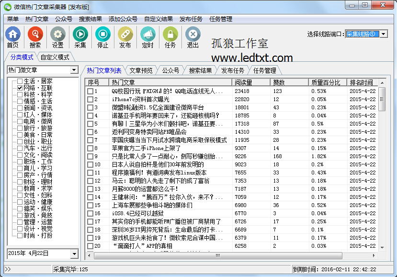Open the 任务管理 menu item

pos(221,19)
